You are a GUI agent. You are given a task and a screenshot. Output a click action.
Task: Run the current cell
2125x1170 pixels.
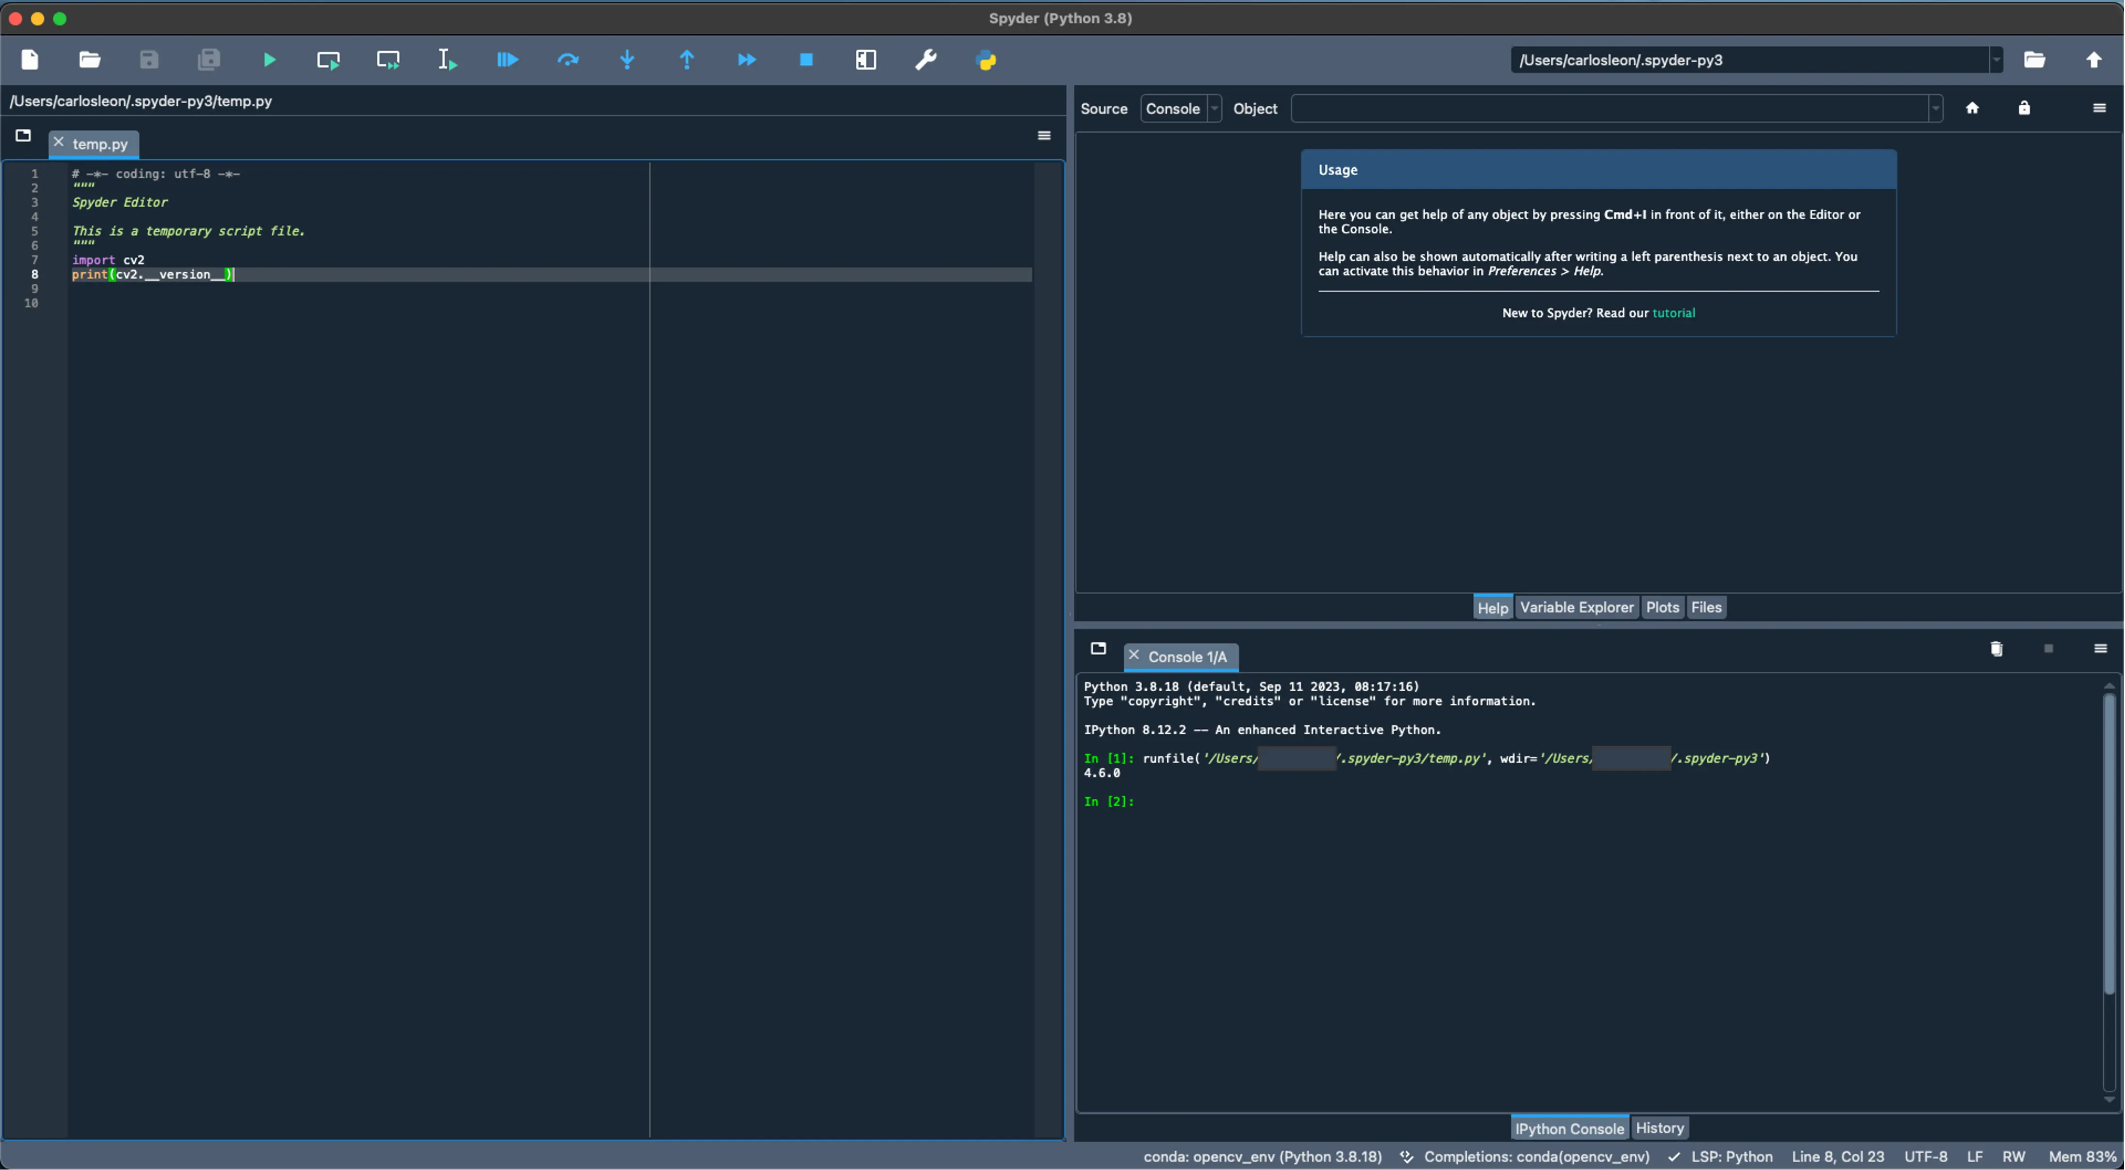(328, 59)
